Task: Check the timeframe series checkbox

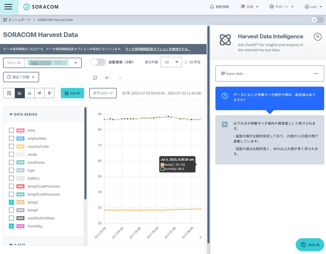Action: (11, 162)
